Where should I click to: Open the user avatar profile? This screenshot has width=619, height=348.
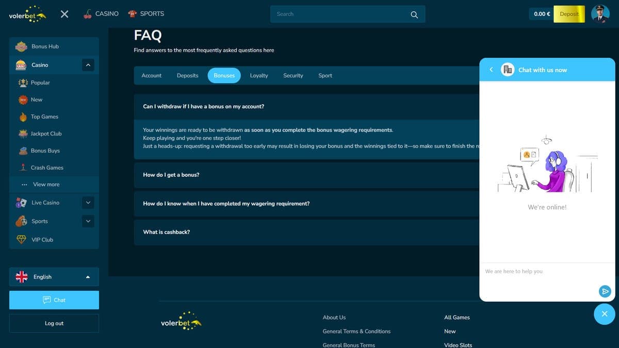(x=600, y=14)
